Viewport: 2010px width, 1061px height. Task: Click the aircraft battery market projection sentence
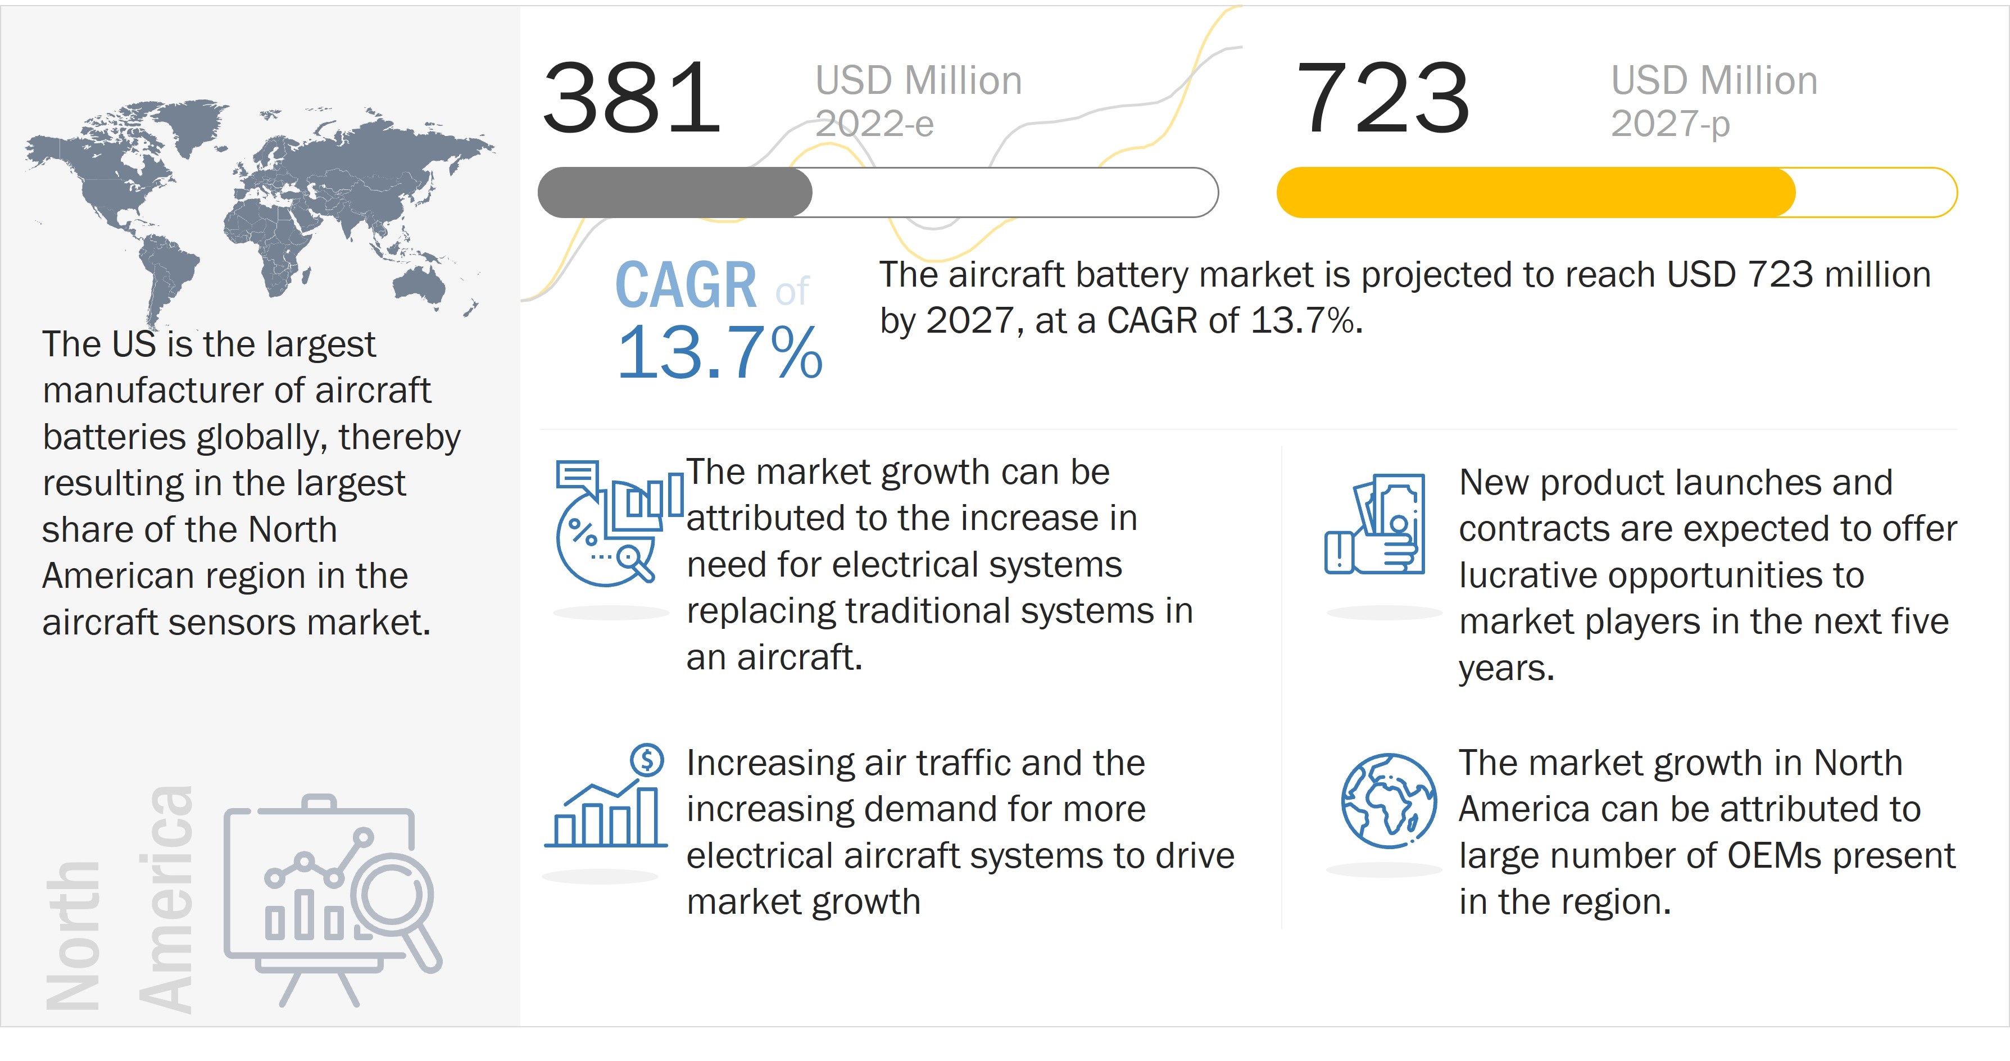click(x=1404, y=297)
